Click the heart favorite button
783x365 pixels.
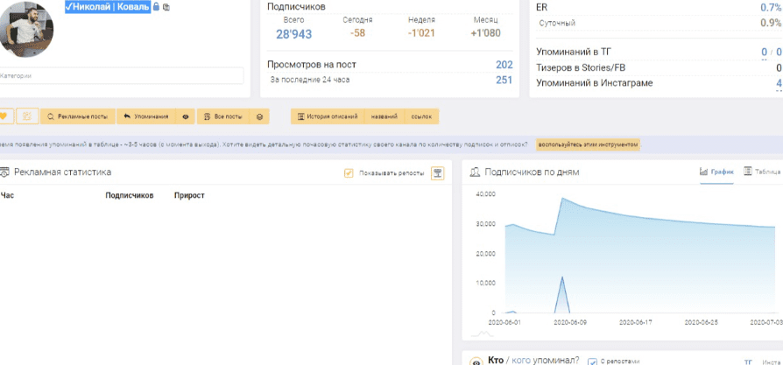point(4,116)
